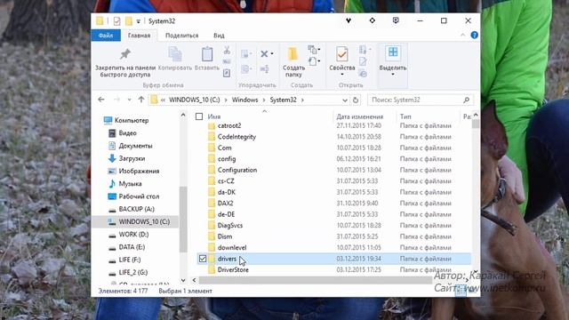Click the catroot2 folder icon
569x320 pixels.
[212, 126]
